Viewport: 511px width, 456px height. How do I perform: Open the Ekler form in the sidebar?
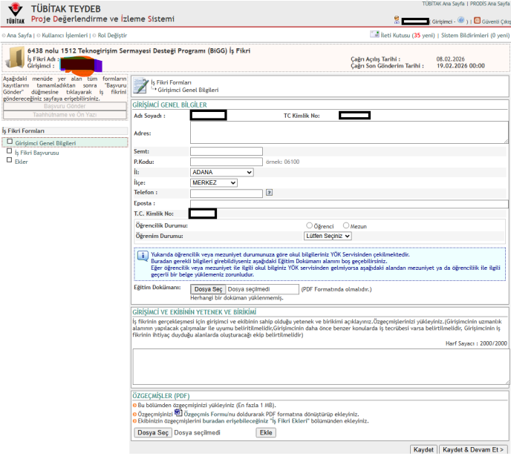point(21,161)
